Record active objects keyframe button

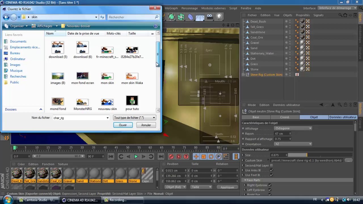[171, 156]
